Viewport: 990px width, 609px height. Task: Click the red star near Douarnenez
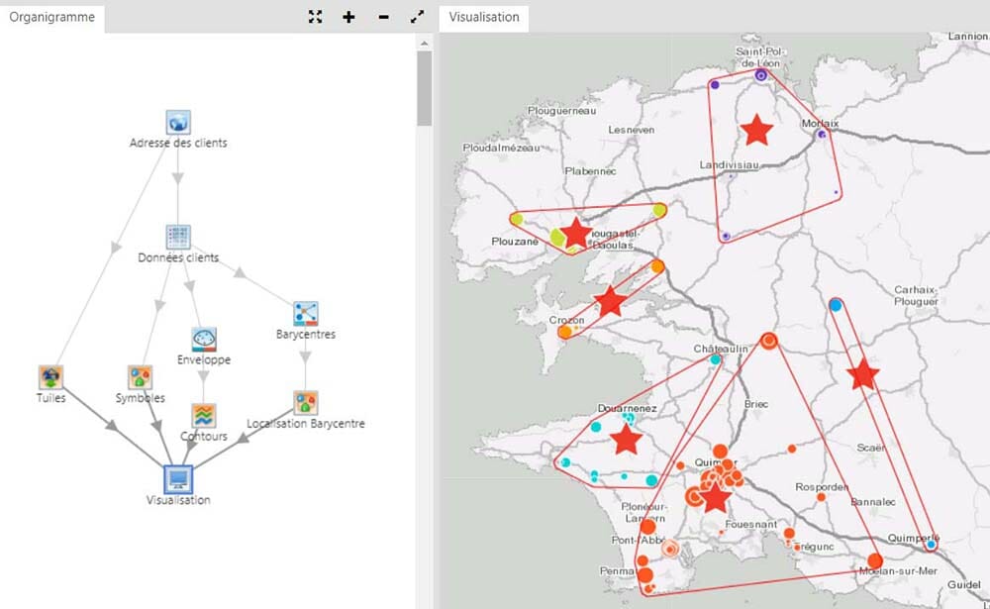626,440
